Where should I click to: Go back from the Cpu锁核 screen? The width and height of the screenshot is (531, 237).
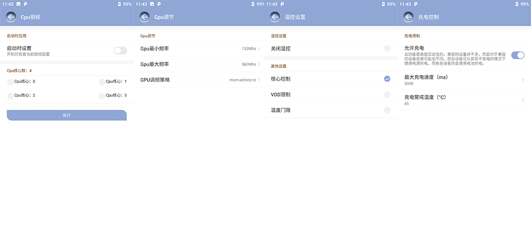[11, 17]
